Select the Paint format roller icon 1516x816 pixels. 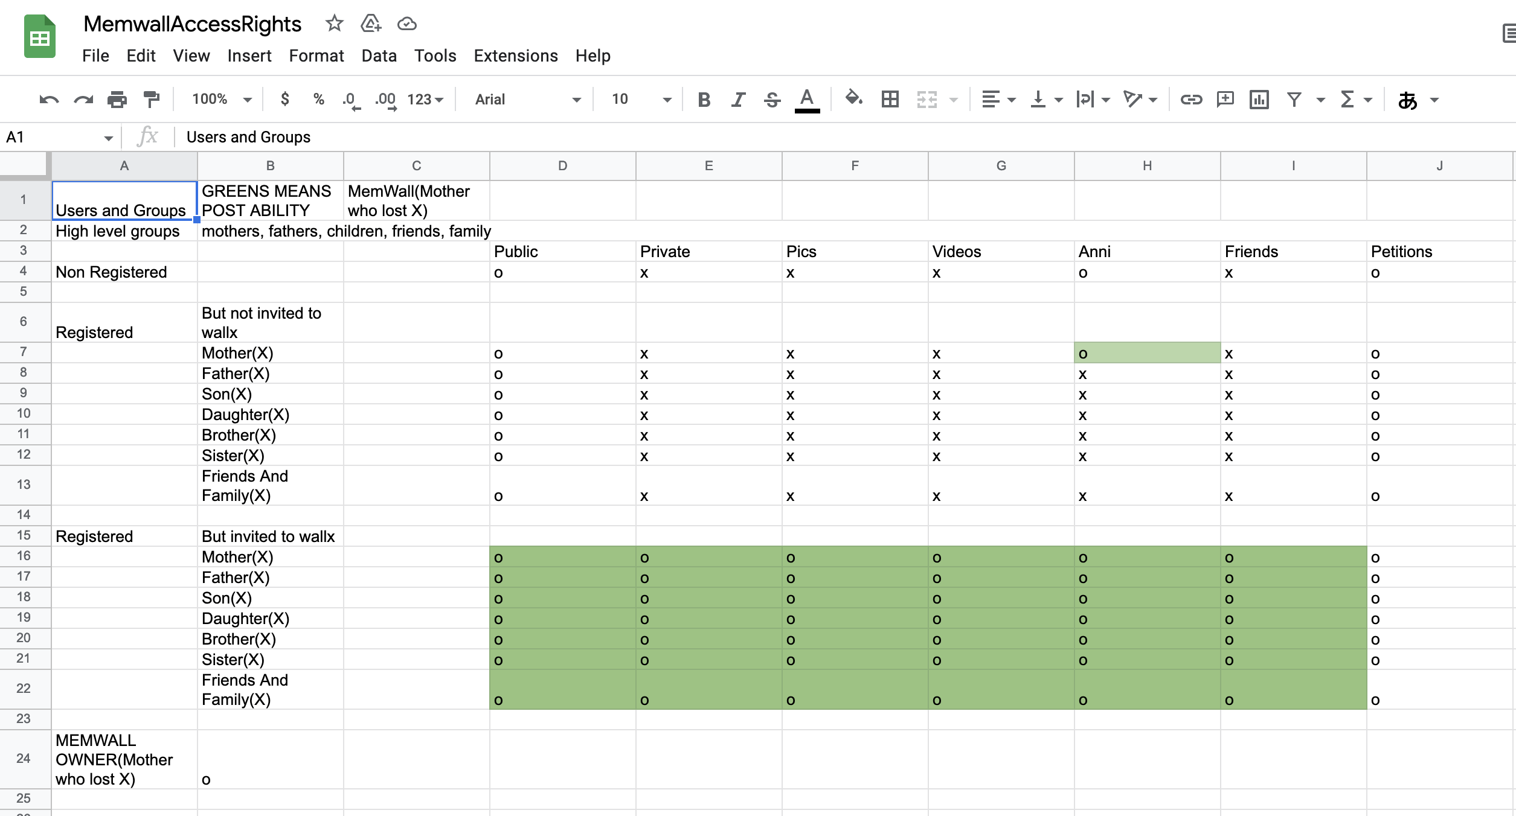pos(151,100)
